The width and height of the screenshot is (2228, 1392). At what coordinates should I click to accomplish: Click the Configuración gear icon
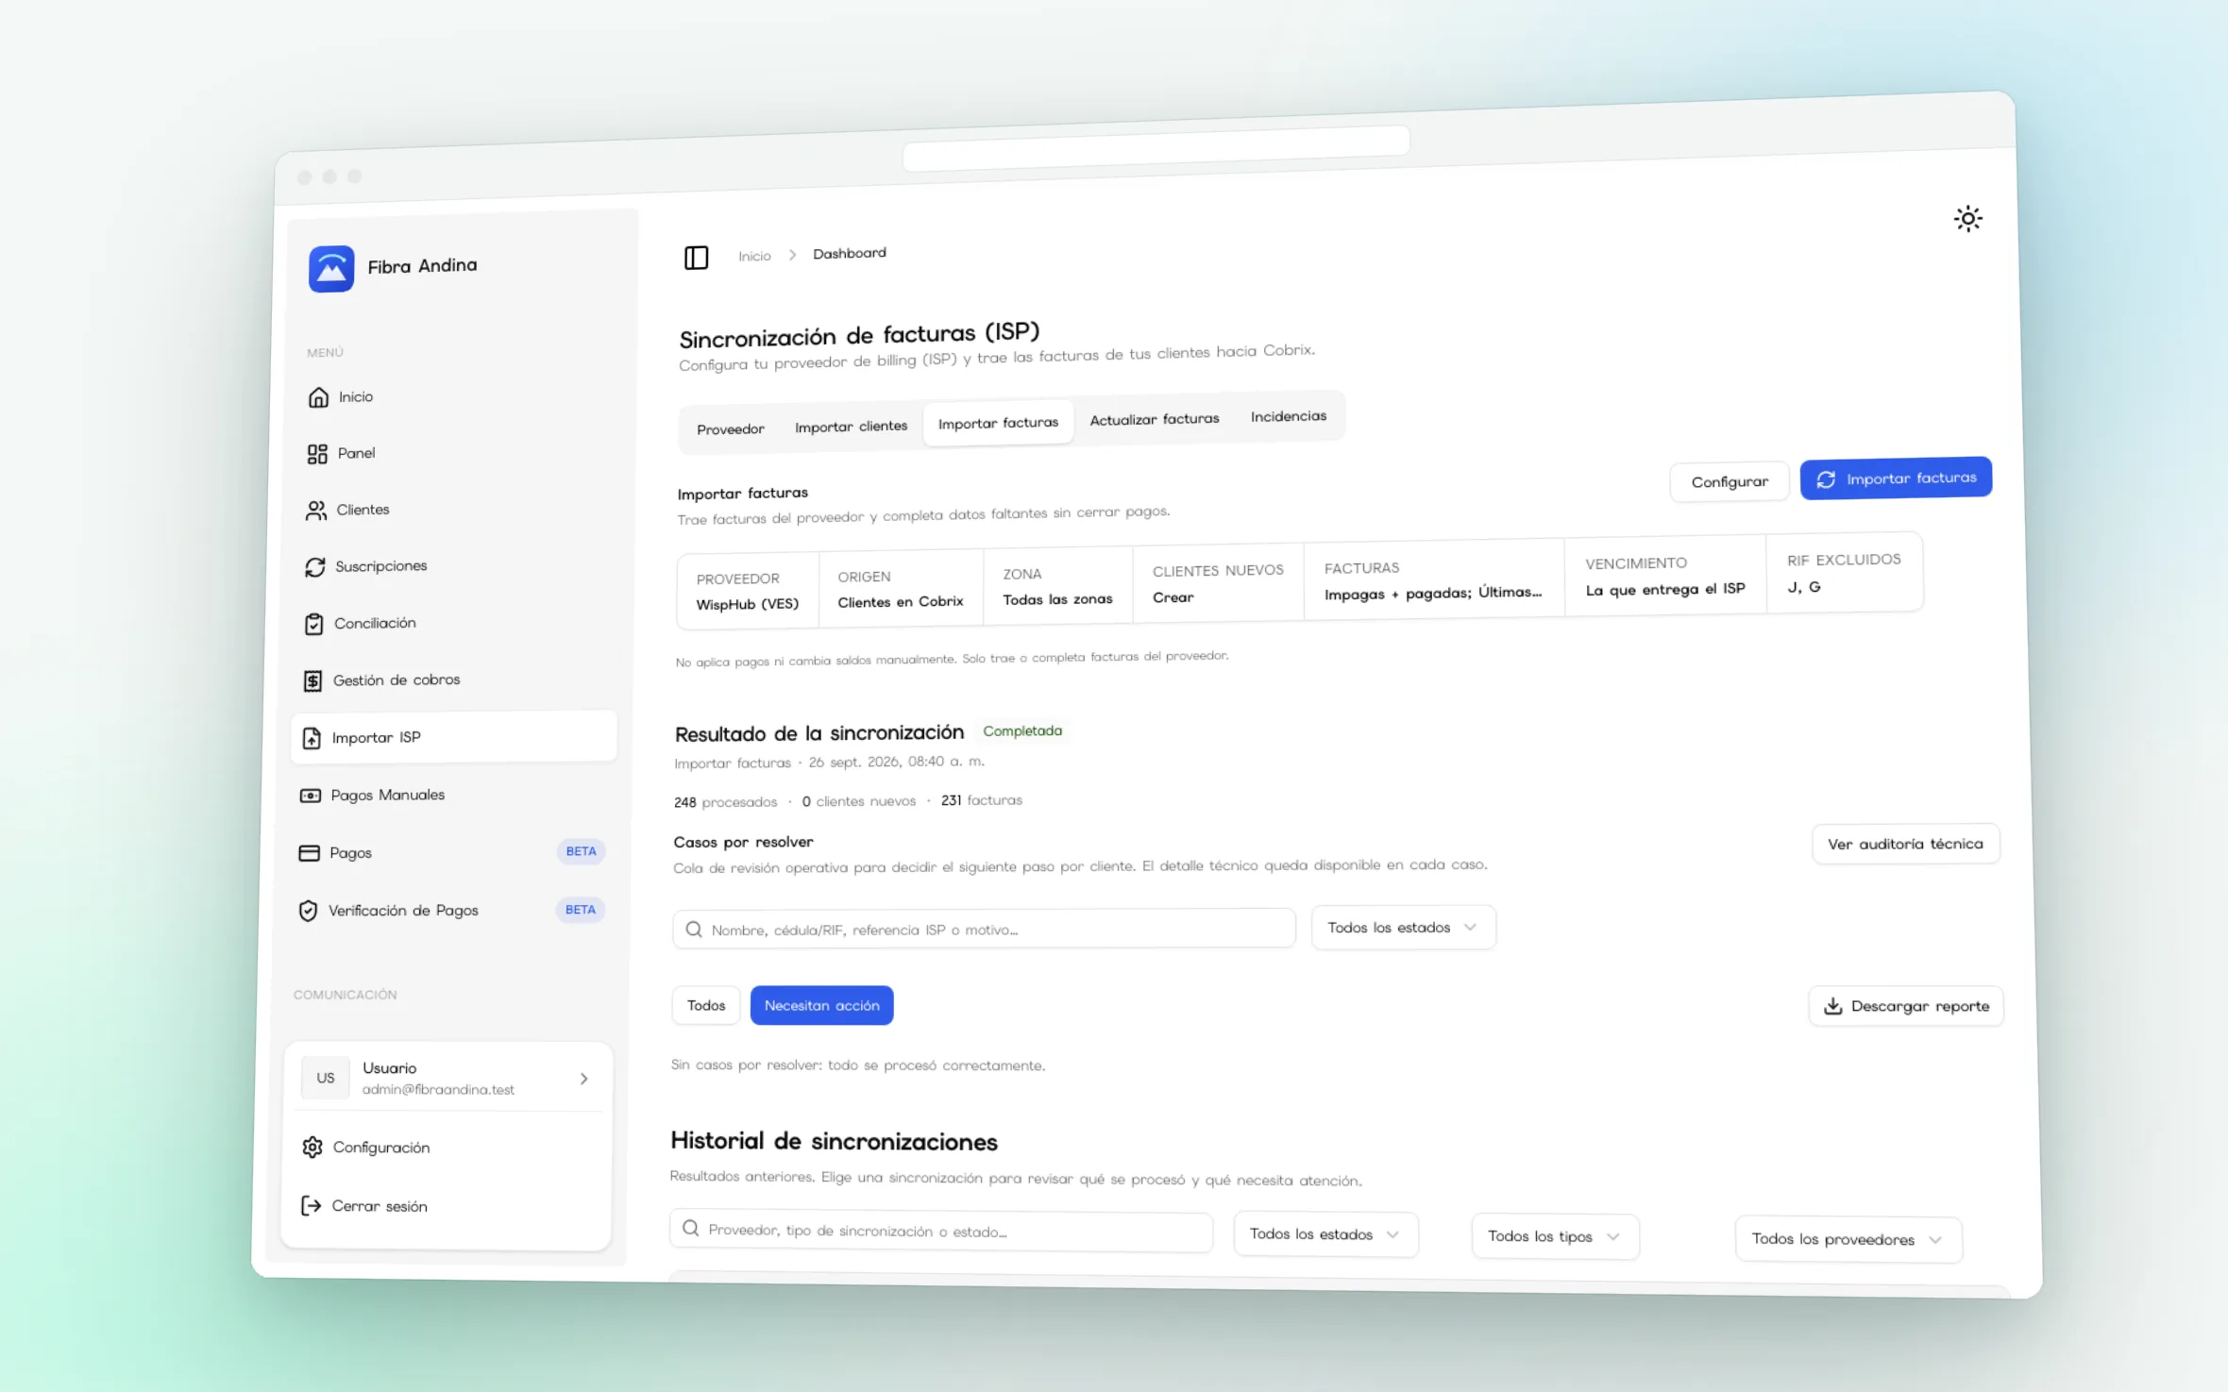click(312, 1148)
